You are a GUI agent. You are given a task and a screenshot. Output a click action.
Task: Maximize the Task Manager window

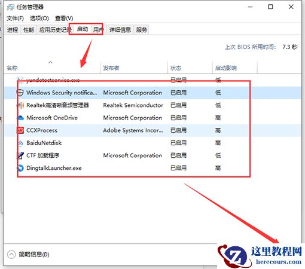coord(270,7)
